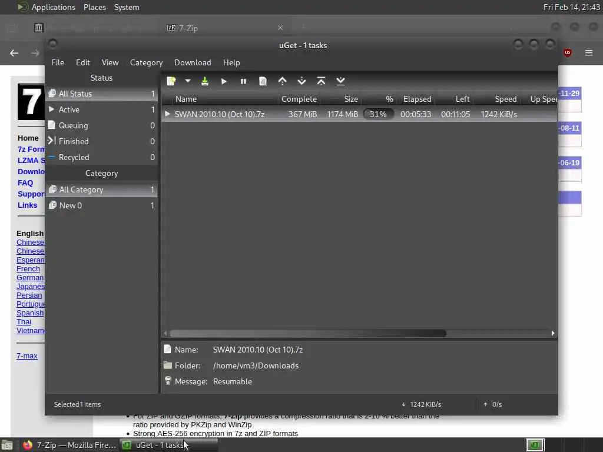Image resolution: width=603 pixels, height=452 pixels.
Task: Click the scroll left arrow of download list
Action: (165, 333)
